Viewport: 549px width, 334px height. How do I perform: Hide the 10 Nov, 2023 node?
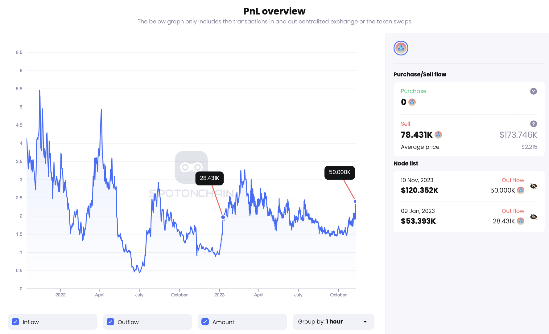533,186
